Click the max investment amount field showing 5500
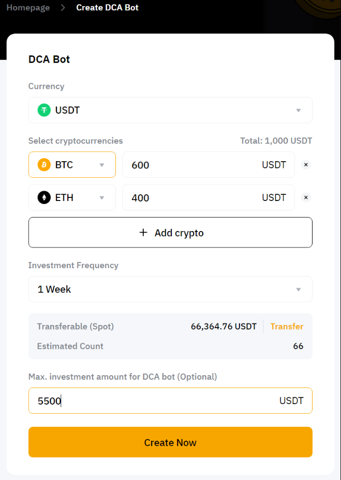341x480 pixels. (155, 400)
